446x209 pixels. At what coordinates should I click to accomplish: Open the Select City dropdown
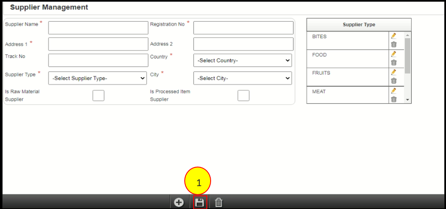coord(243,78)
